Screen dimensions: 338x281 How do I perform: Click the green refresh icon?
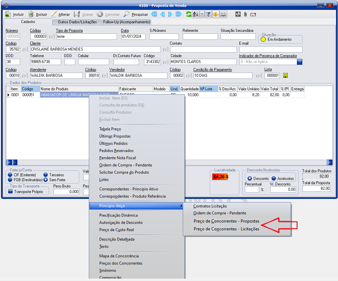[x=188, y=14]
